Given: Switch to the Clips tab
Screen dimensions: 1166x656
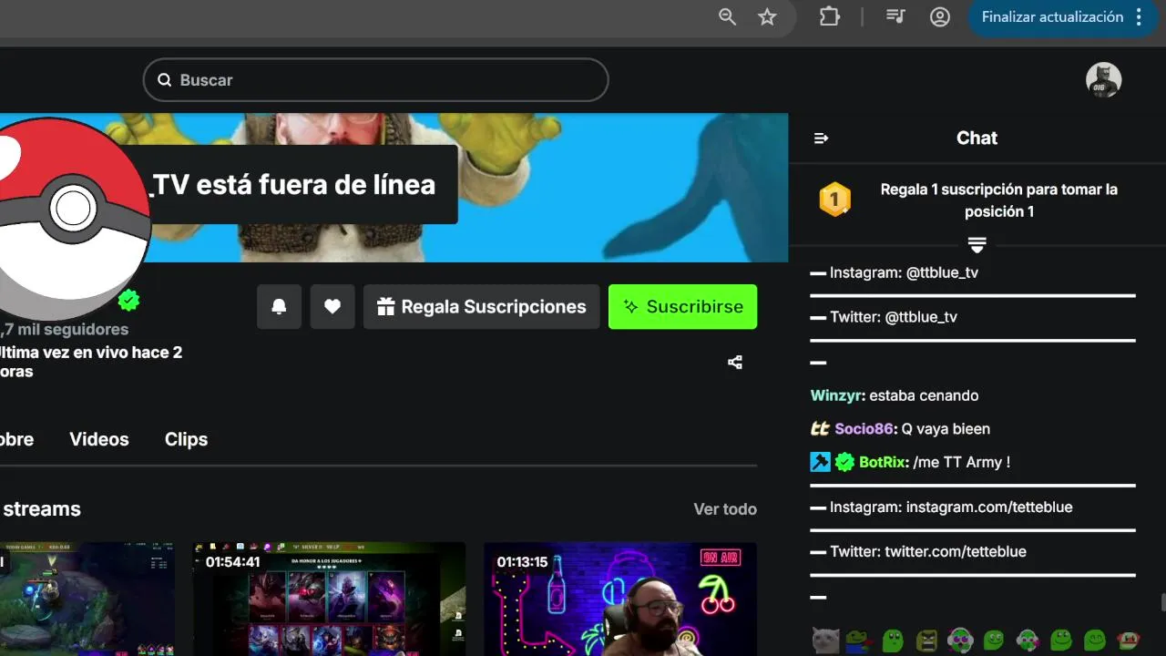Looking at the screenshot, I should point(186,439).
